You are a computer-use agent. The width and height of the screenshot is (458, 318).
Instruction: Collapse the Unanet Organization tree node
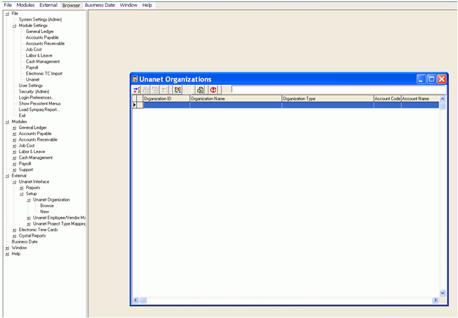[28, 200]
